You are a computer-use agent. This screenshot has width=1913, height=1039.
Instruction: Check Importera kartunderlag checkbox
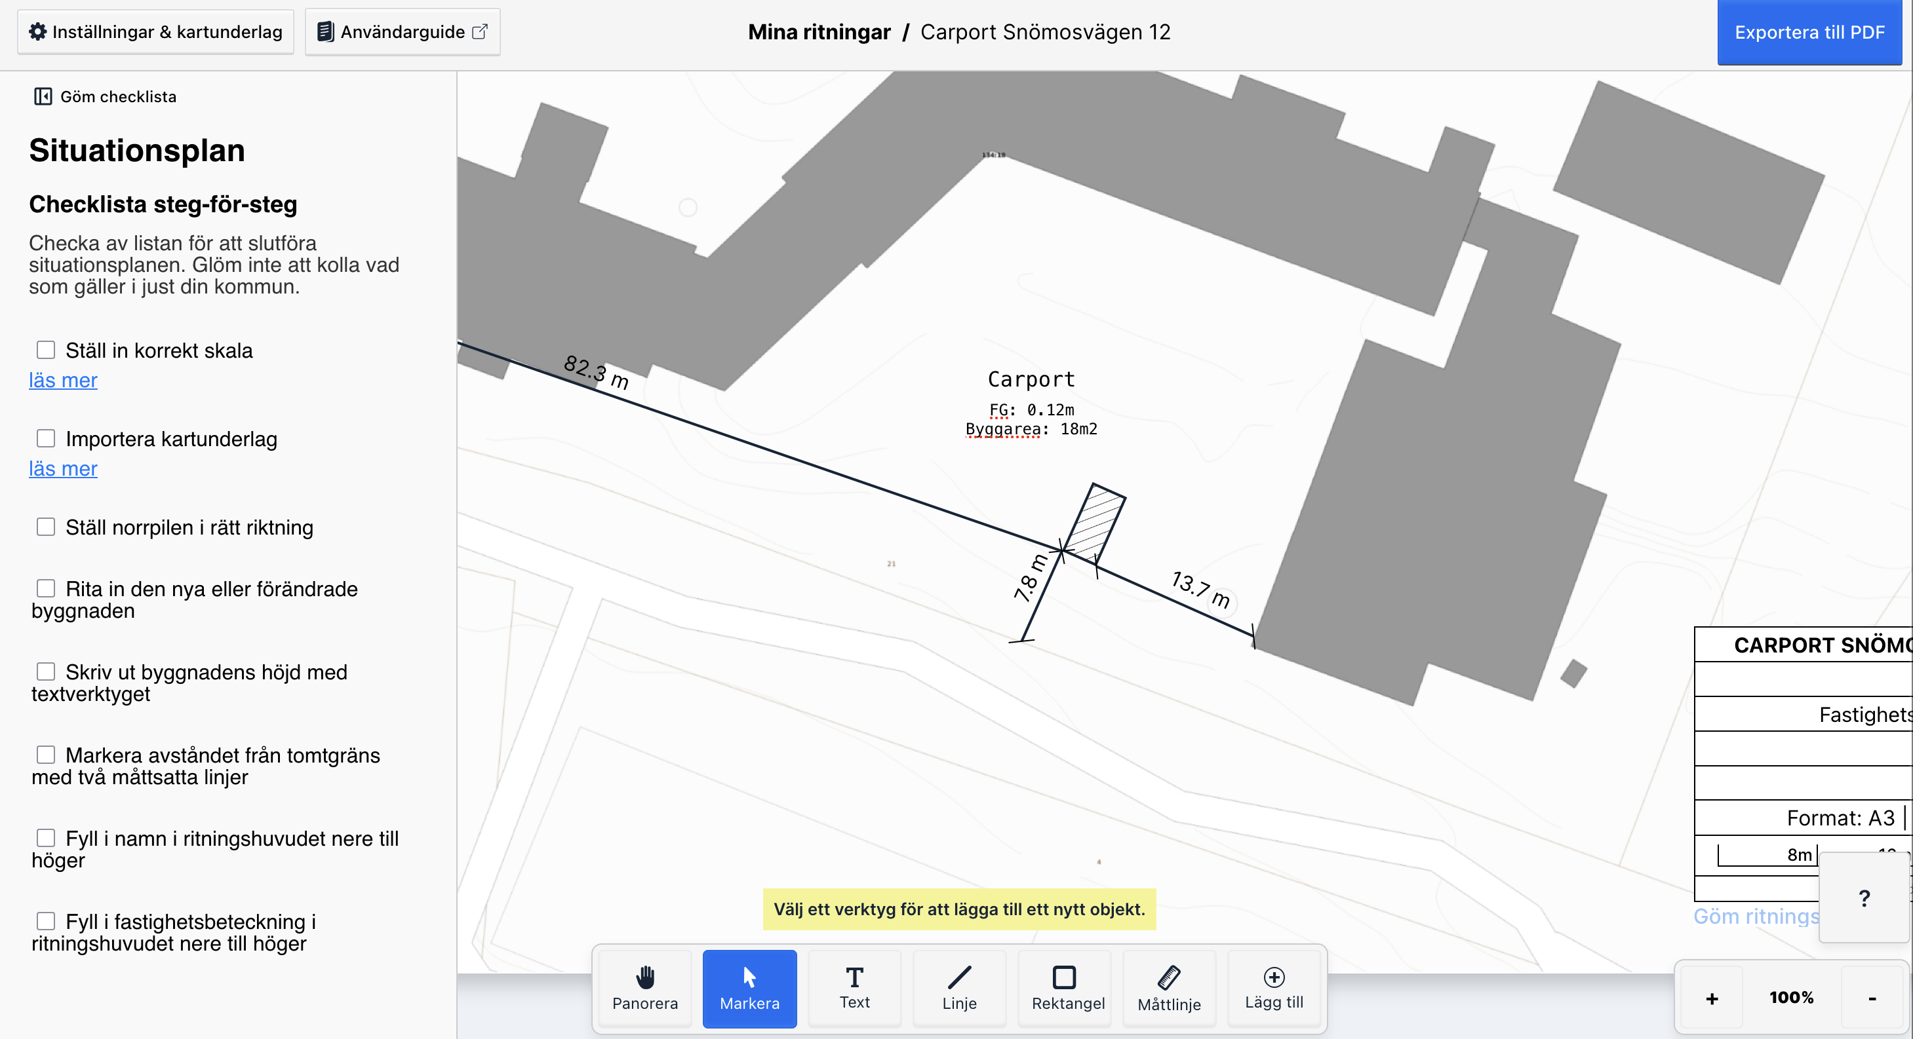tap(46, 438)
